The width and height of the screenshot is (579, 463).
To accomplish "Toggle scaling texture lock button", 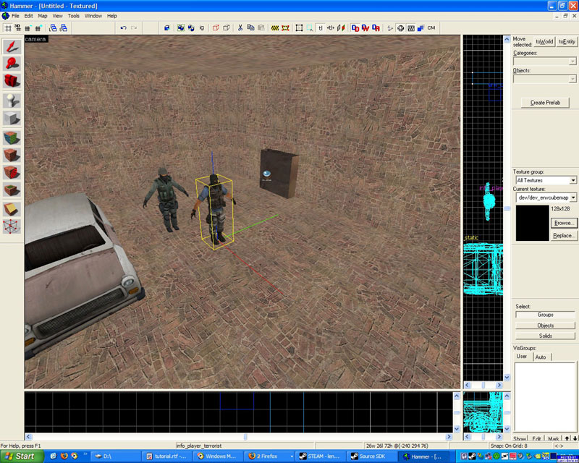I will click(x=331, y=28).
